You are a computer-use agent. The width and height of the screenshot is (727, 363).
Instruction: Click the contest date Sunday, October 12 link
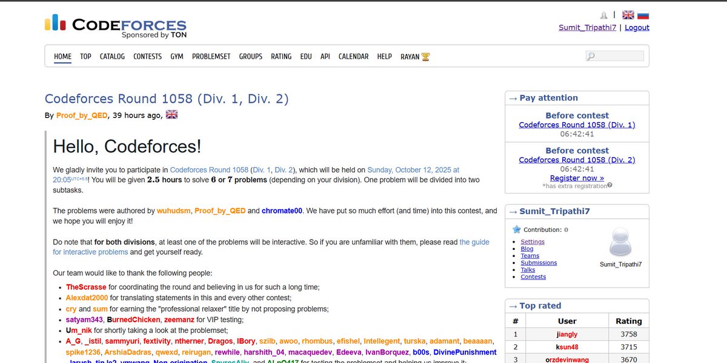pos(413,170)
